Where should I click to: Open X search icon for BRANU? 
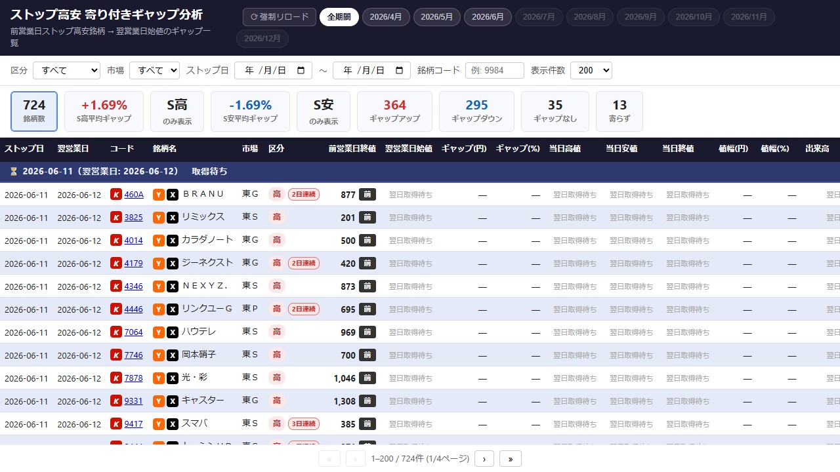coord(173,194)
